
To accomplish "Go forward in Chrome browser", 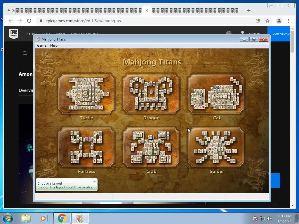I will pos(20,21).
